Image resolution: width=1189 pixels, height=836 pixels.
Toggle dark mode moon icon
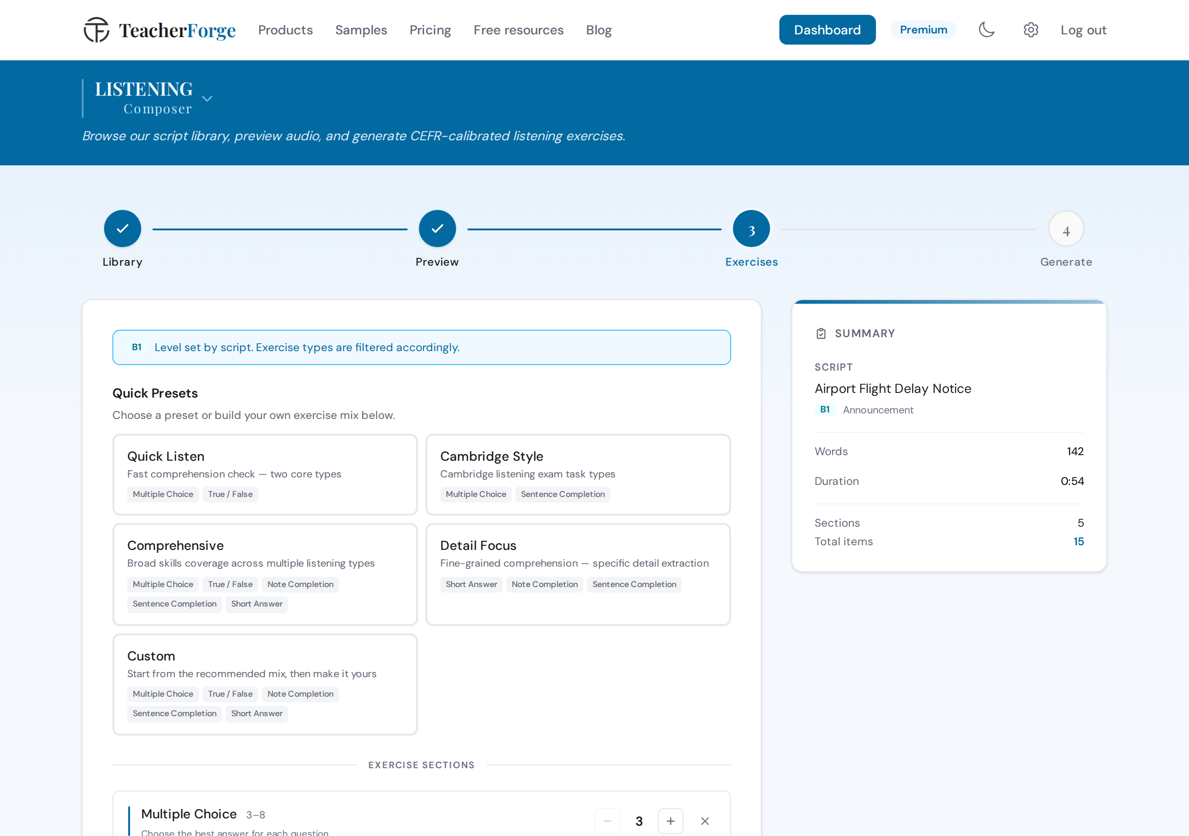click(x=986, y=30)
